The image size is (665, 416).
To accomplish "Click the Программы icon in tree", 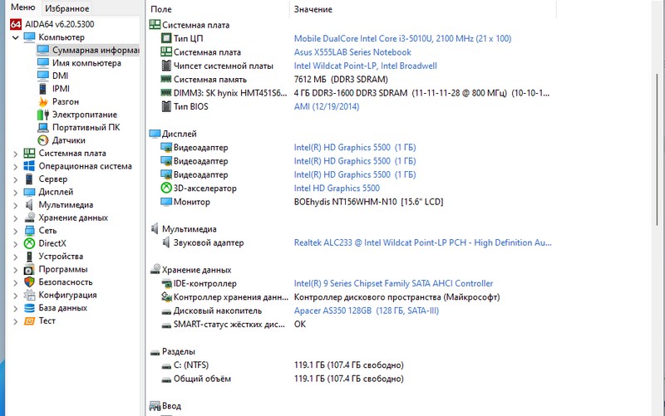I will [29, 269].
